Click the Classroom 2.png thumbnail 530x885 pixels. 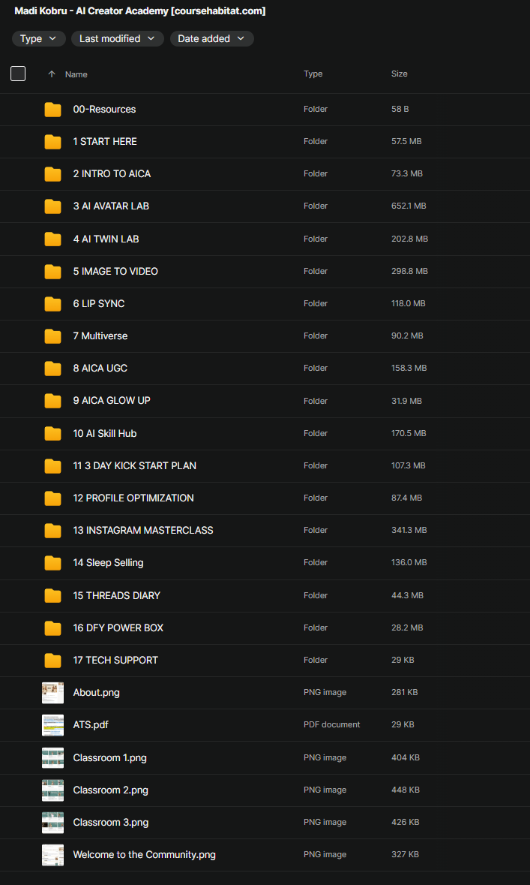tap(52, 790)
